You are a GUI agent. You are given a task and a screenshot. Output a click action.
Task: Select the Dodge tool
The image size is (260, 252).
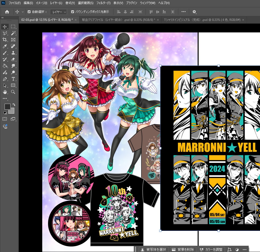pyautogui.click(x=13, y=73)
